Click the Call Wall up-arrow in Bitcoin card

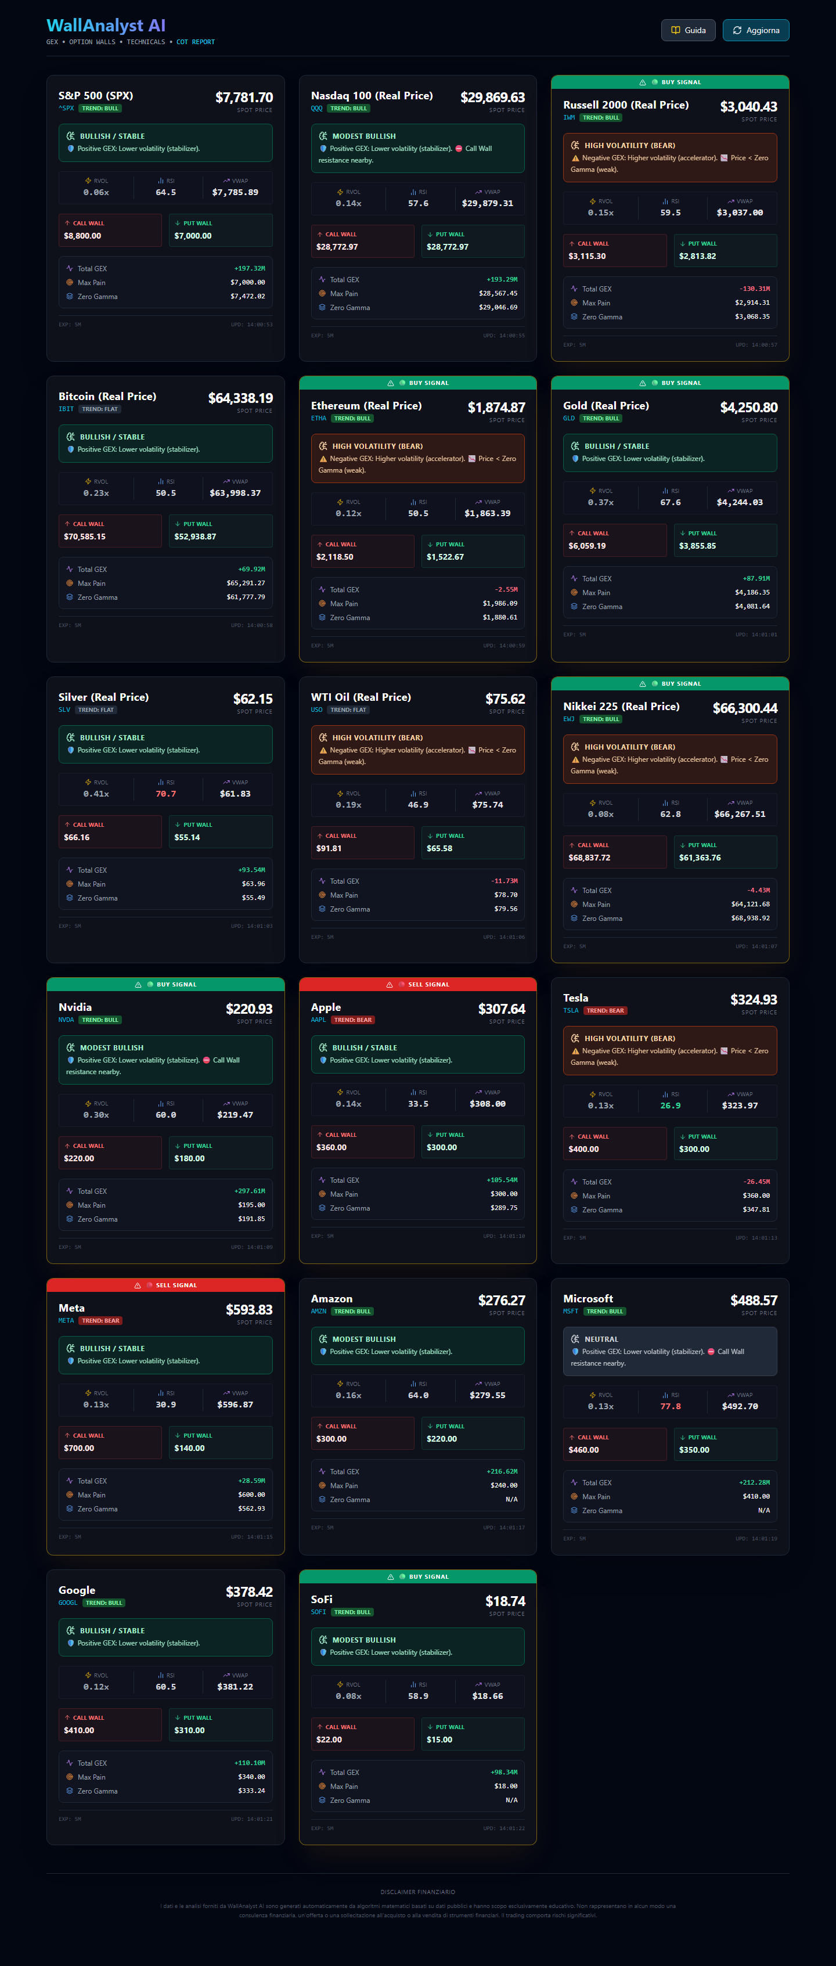pyautogui.click(x=67, y=524)
